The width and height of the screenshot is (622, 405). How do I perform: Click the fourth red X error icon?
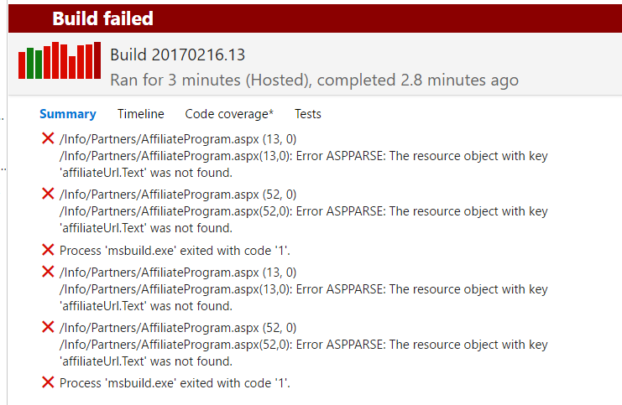[x=48, y=272]
